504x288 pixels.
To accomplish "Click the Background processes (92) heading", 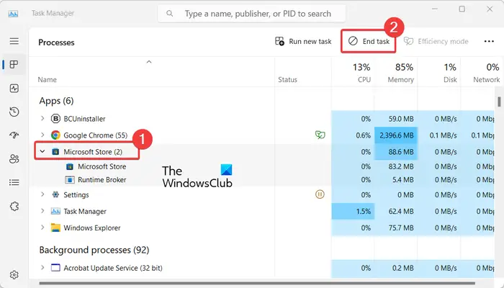I will click(94, 250).
